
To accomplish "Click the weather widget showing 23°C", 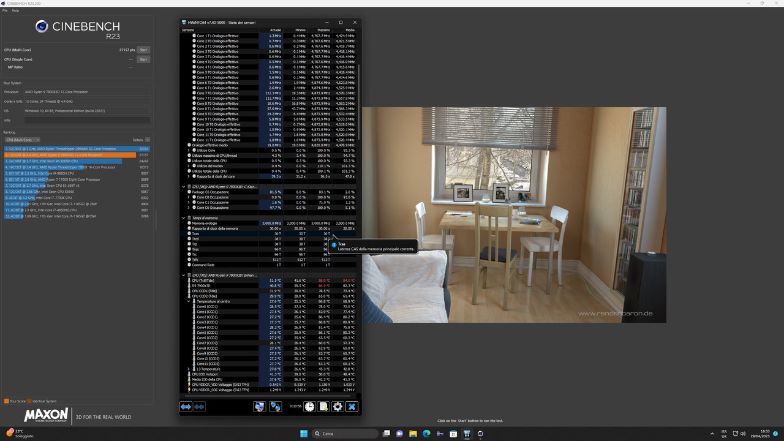I will [19, 434].
